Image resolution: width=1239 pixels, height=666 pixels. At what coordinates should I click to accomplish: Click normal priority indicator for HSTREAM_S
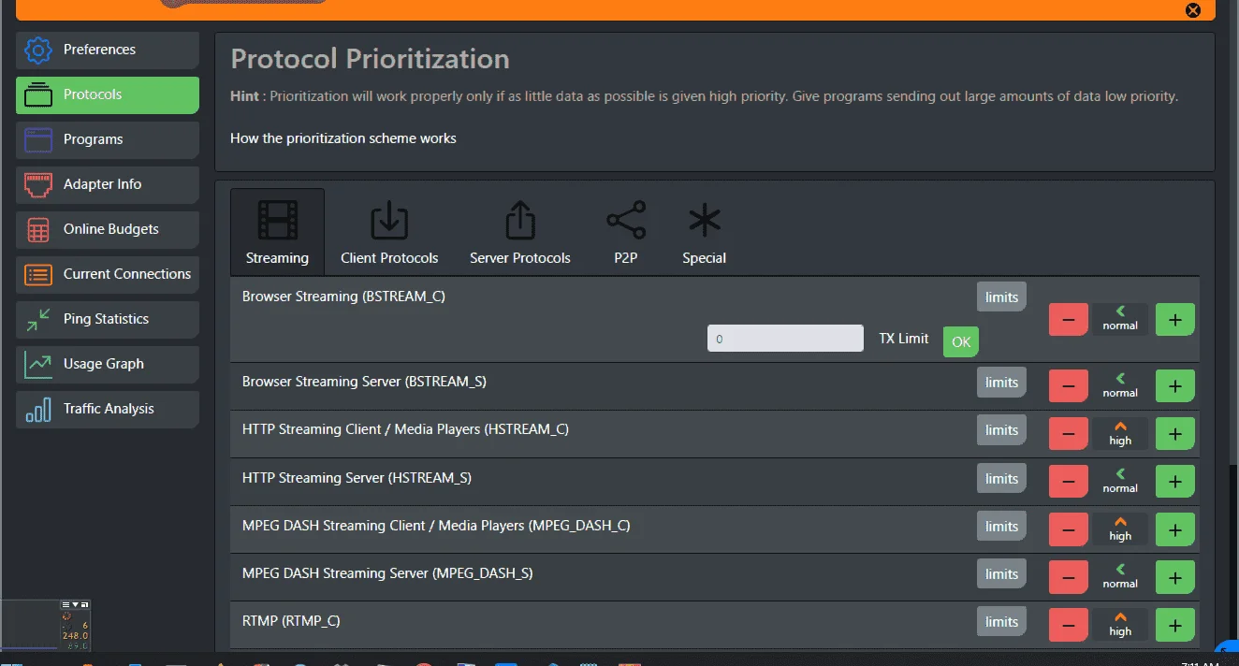[1120, 482]
